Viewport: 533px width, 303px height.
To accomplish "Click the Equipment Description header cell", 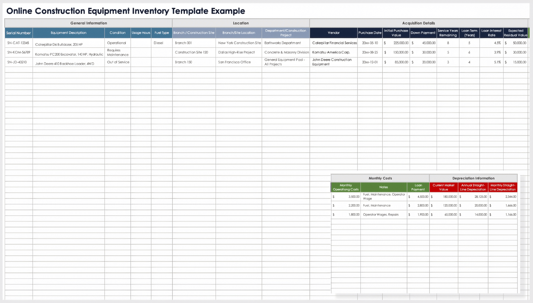I will tap(68, 33).
